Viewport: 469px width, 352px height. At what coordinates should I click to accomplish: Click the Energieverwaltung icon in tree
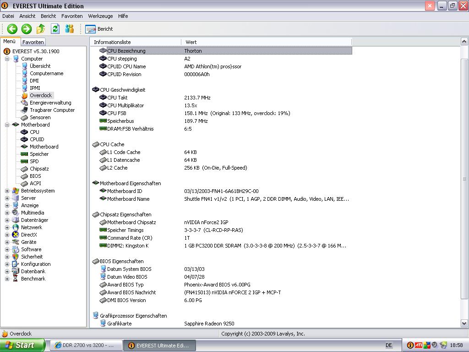[25, 103]
